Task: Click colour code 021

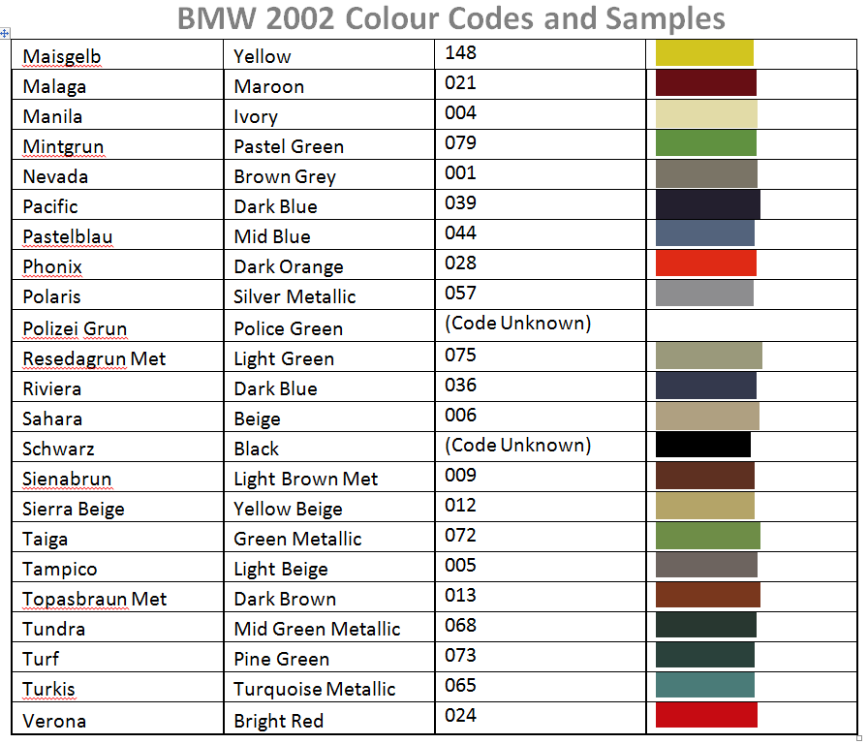Action: pos(460,82)
